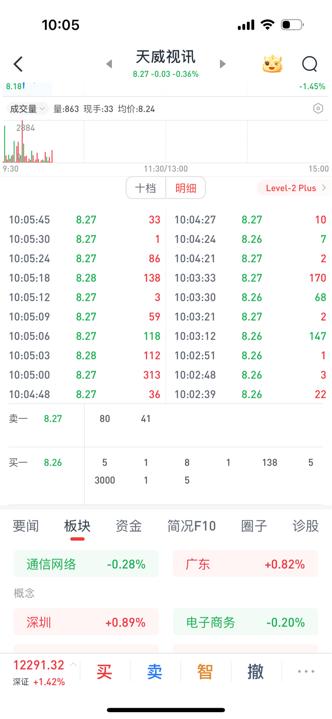This screenshot has height=719, width=332.
Task: Go to next stock with right triangle
Action: tap(222, 64)
